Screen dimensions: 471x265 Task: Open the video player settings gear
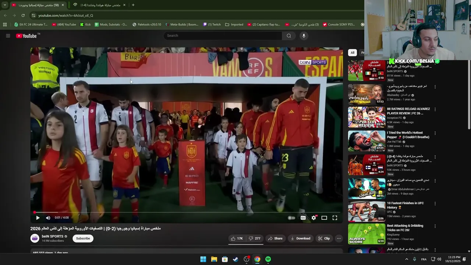pos(314,218)
